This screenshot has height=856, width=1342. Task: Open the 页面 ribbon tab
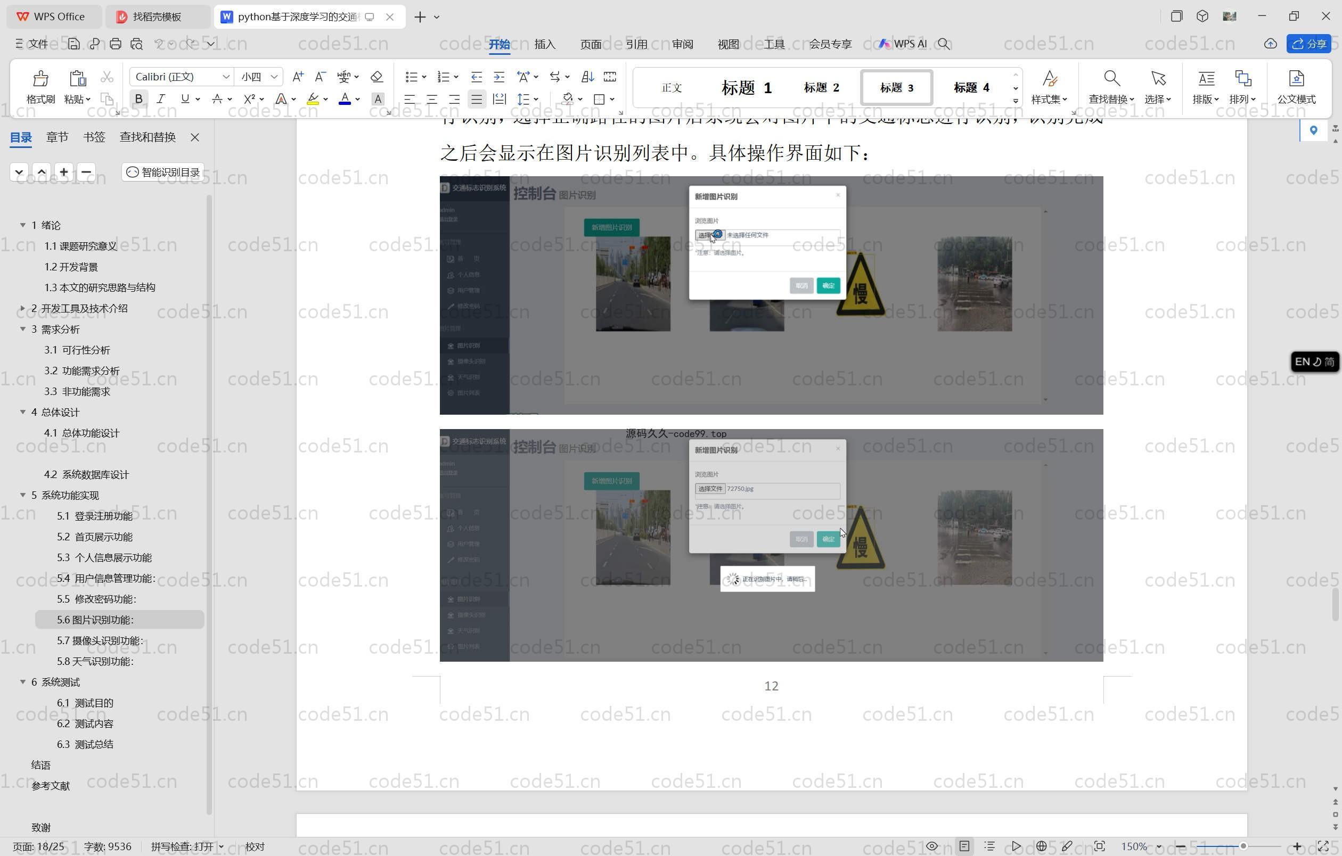[590, 44]
